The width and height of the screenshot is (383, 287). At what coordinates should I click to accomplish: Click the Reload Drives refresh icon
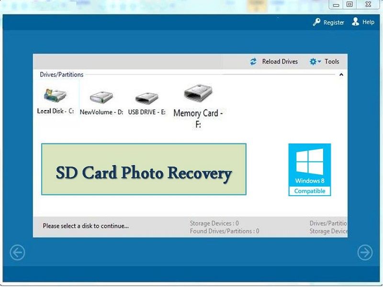click(x=253, y=62)
